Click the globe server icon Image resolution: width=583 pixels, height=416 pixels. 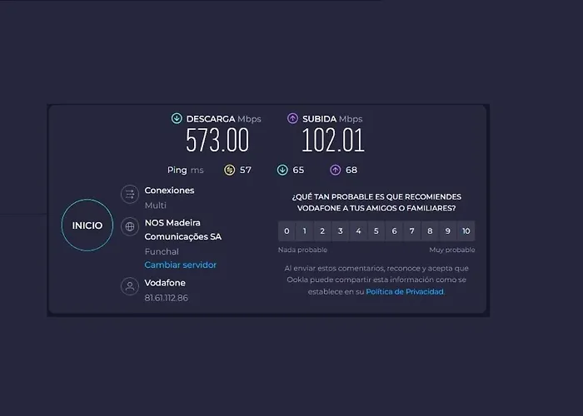(129, 226)
